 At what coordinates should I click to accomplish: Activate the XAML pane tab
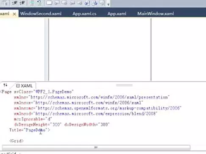[x=25, y=86]
